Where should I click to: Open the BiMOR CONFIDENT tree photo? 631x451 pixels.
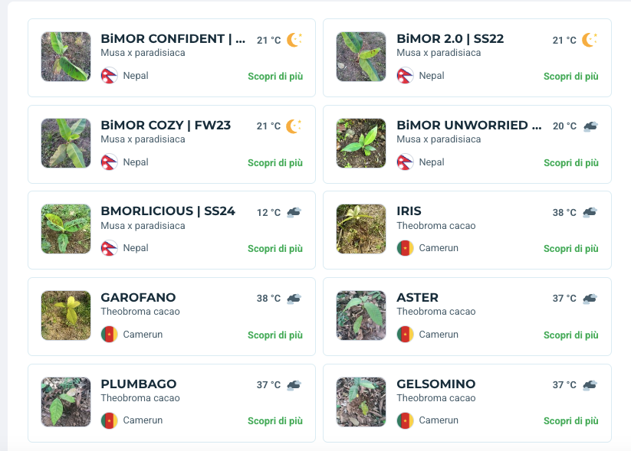(x=66, y=57)
